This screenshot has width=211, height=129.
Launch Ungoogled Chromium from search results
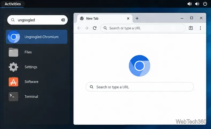(37, 37)
